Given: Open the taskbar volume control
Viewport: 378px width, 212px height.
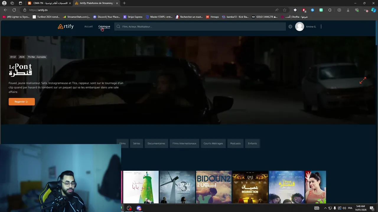Looking at the screenshot, I should [344, 208].
